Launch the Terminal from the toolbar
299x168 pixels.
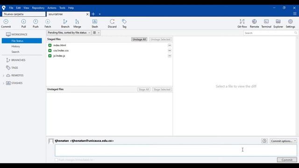(266, 24)
